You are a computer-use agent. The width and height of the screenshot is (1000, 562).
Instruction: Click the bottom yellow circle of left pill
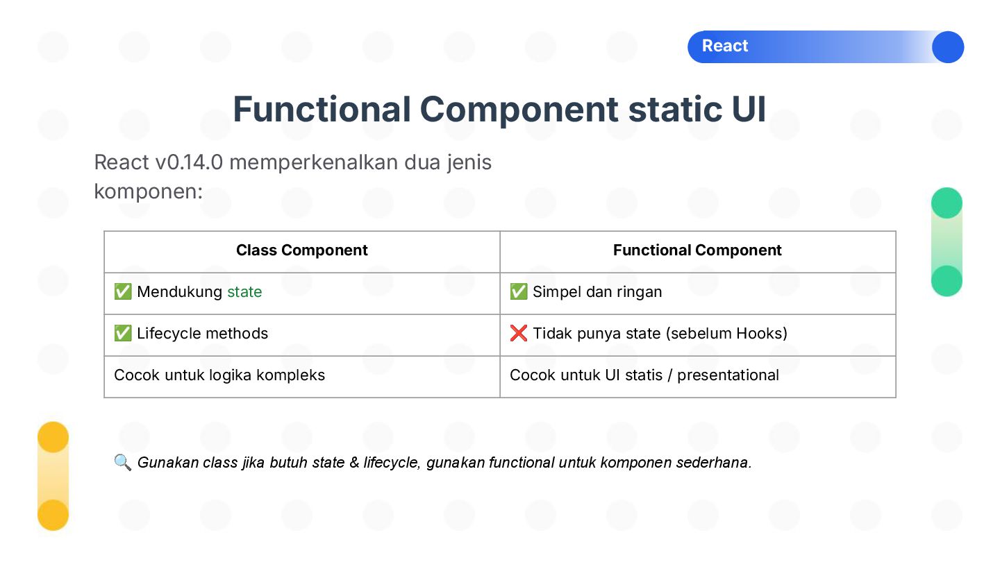tap(53, 515)
